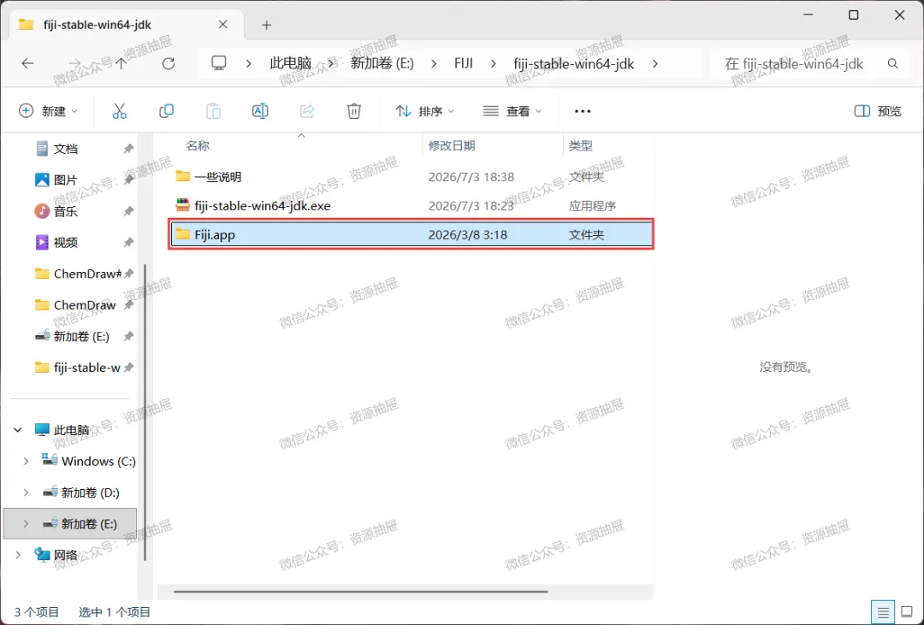The width and height of the screenshot is (924, 625).
Task: Click chevron after FIJI in address bar
Action: [x=494, y=63]
